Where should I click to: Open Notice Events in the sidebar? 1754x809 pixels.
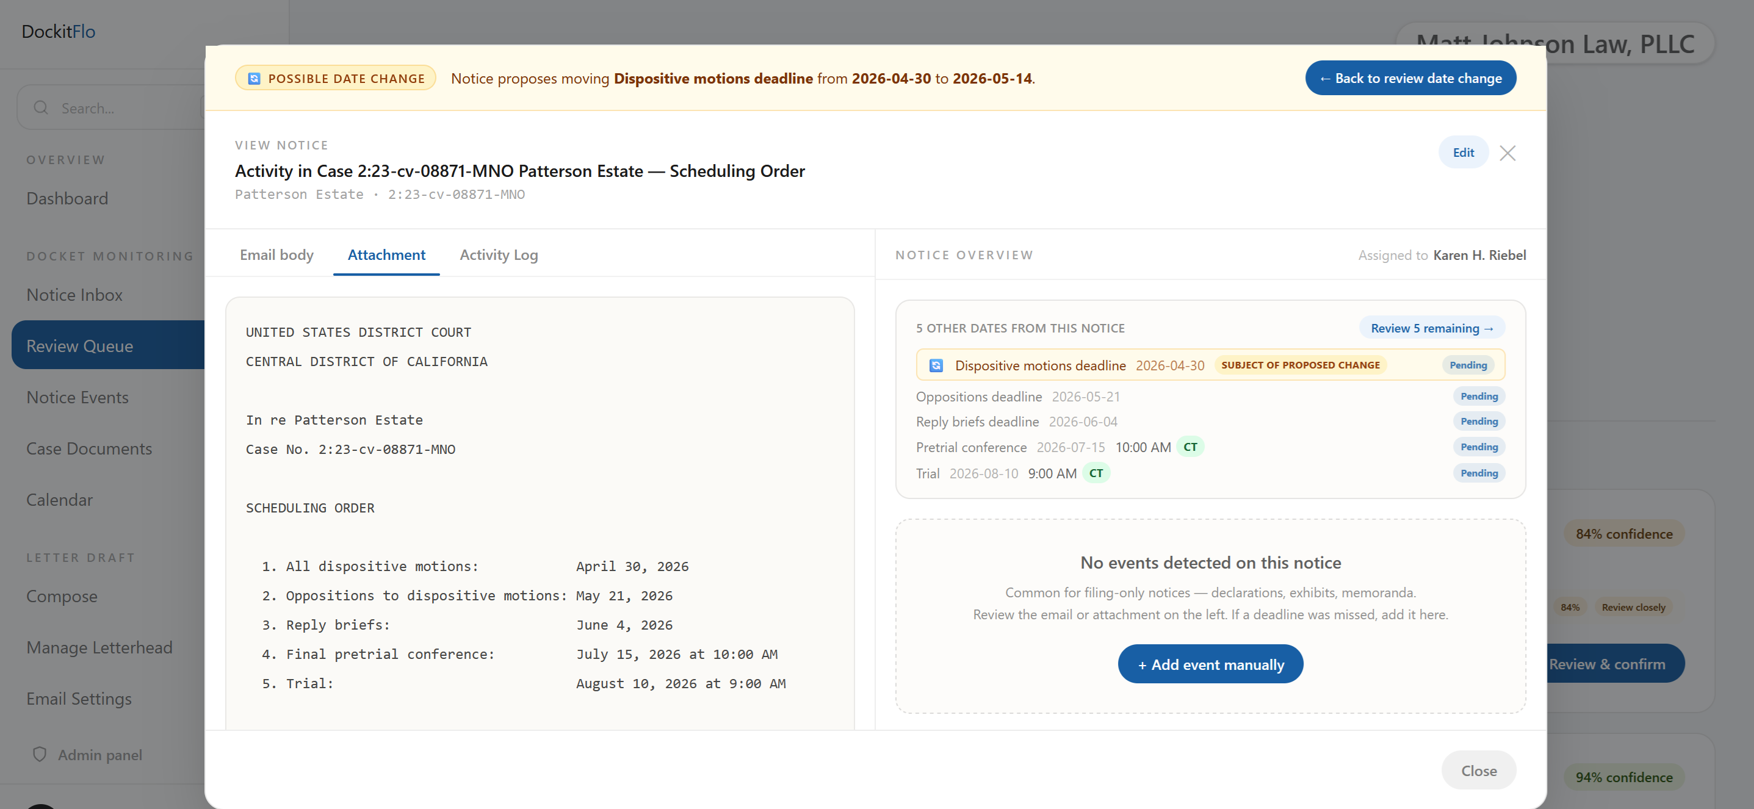tap(78, 397)
